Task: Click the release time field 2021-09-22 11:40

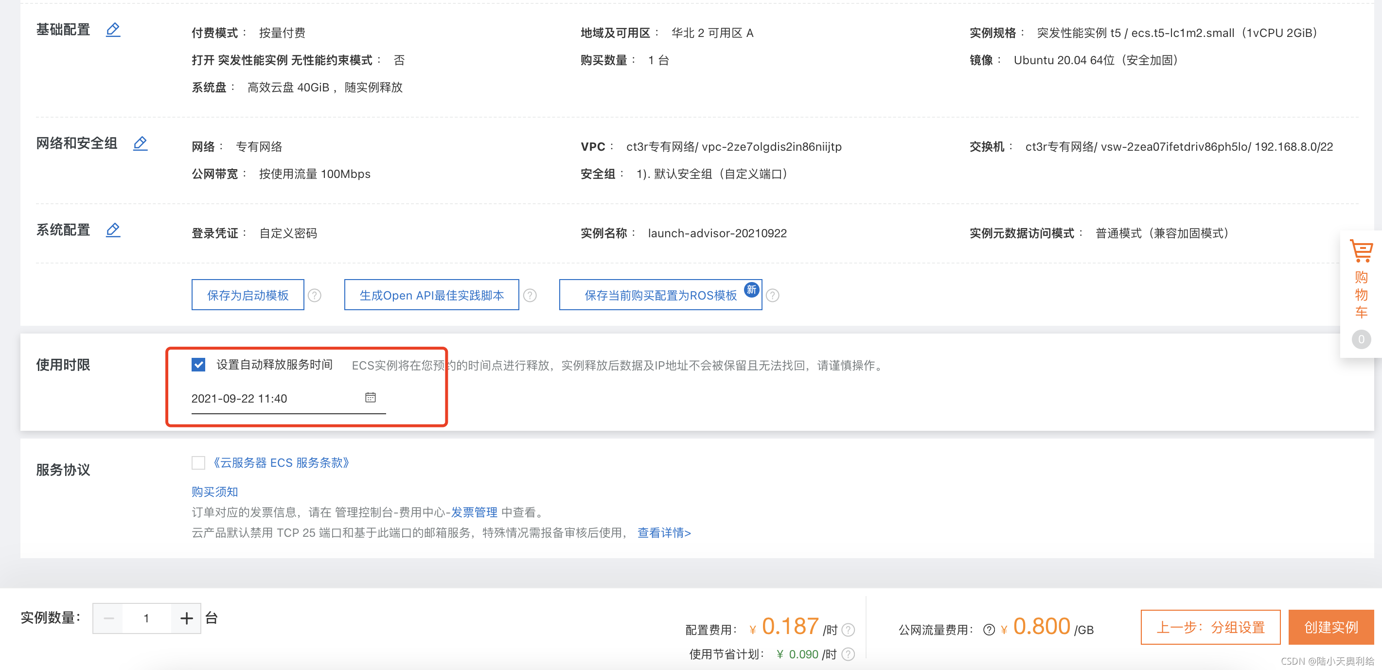Action: (x=289, y=398)
